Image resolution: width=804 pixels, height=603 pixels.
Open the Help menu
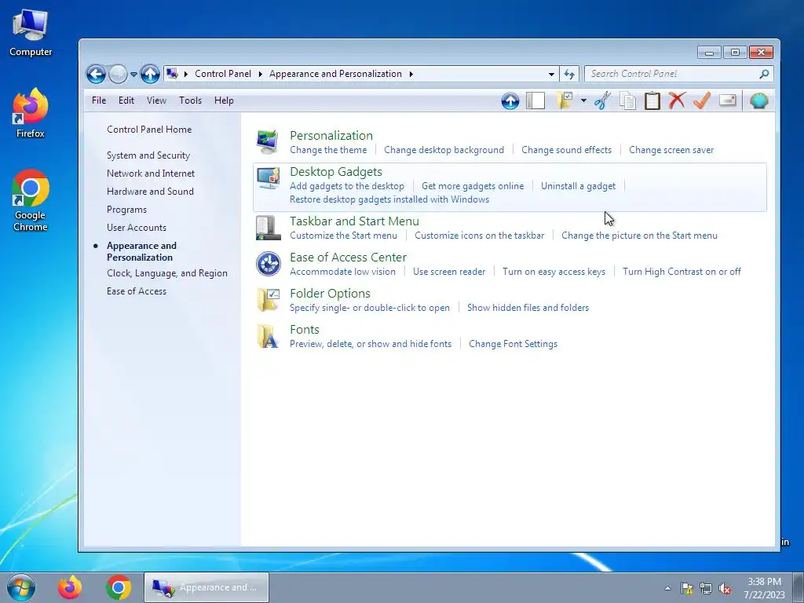pos(224,100)
